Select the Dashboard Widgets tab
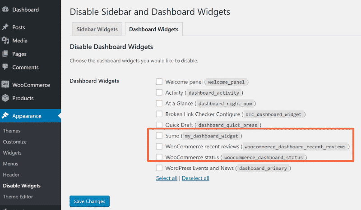 click(x=153, y=29)
